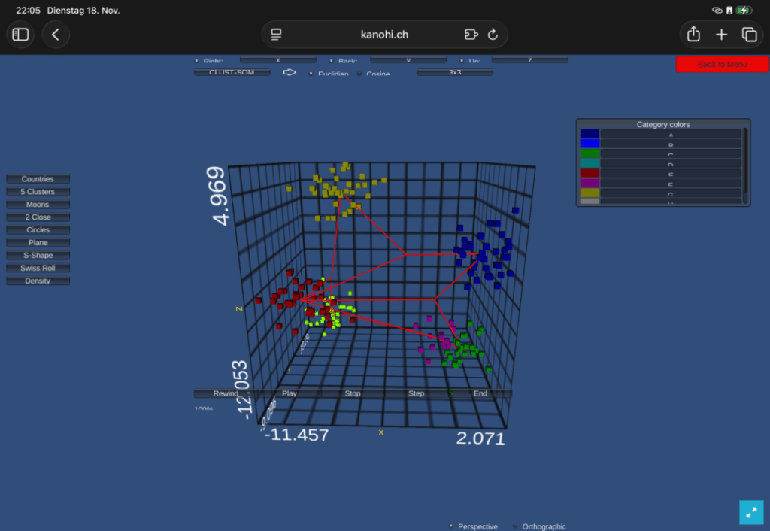Open the 3x3 grid size dropdown
The image size is (770, 531).
[455, 73]
